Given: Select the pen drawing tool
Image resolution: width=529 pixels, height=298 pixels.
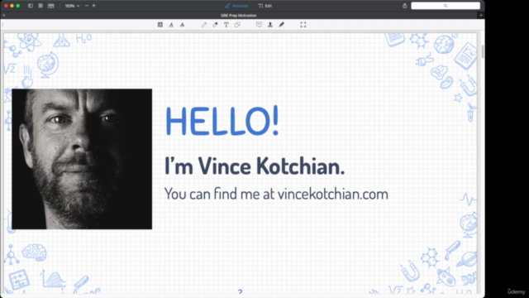Looking at the screenshot, I should 204,25.
